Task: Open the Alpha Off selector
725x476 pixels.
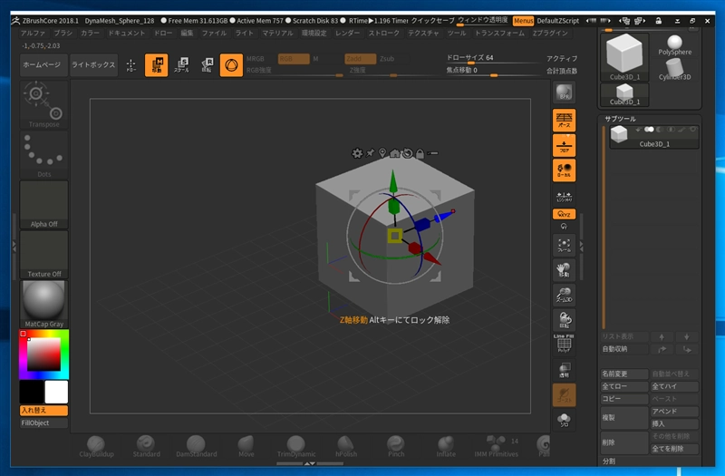Action: pyautogui.click(x=43, y=205)
